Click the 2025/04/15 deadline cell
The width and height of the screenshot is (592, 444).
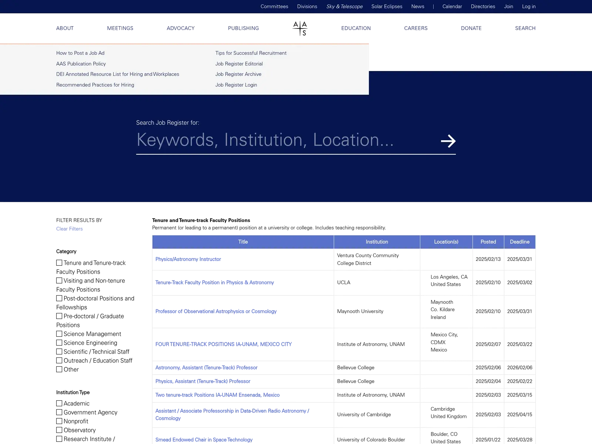click(x=520, y=414)
